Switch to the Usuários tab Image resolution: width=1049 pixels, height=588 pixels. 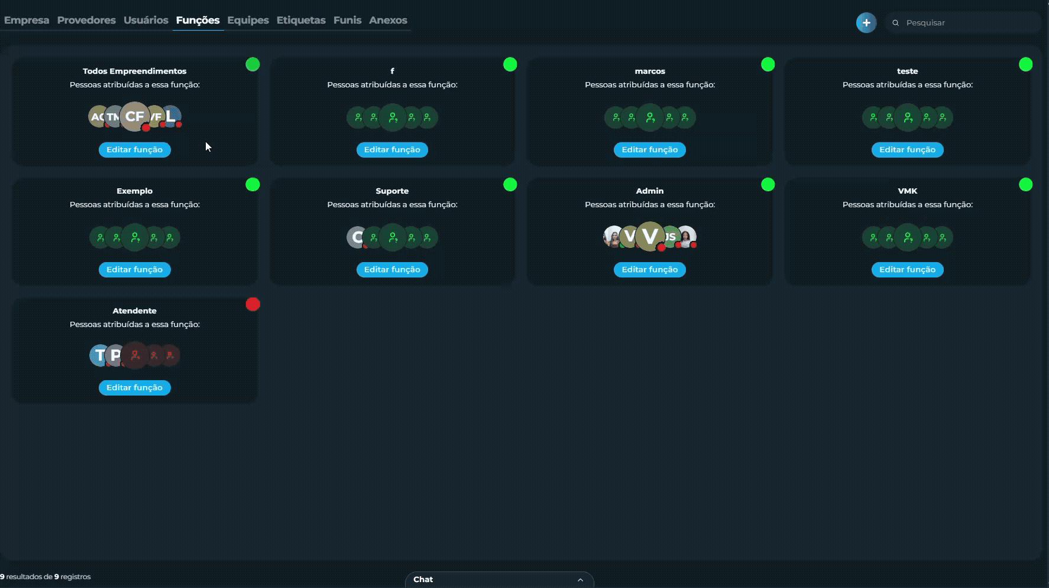[x=146, y=20]
